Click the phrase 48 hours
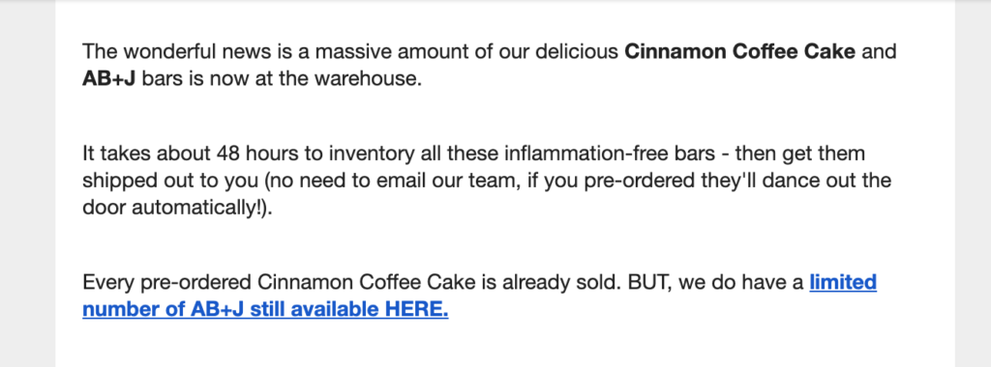Image resolution: width=991 pixels, height=367 pixels. pyautogui.click(x=253, y=154)
